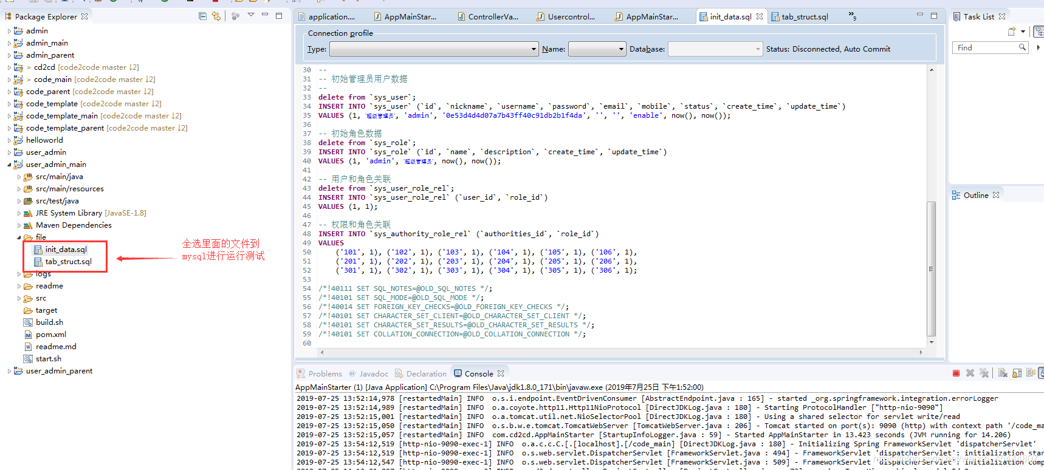Viewport: 1044px width, 470px height.
Task: Click the editor horizontal scroll-right arrow
Action: click(x=921, y=352)
